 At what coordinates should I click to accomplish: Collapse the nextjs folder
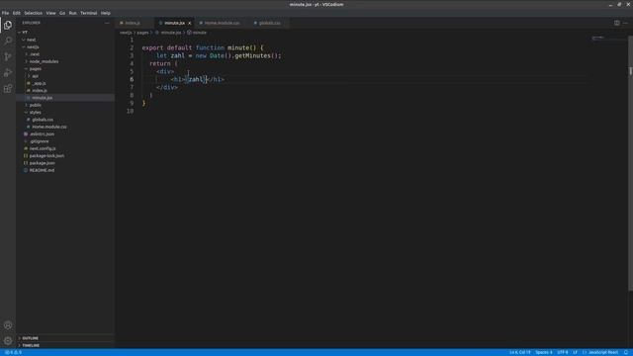click(x=33, y=46)
